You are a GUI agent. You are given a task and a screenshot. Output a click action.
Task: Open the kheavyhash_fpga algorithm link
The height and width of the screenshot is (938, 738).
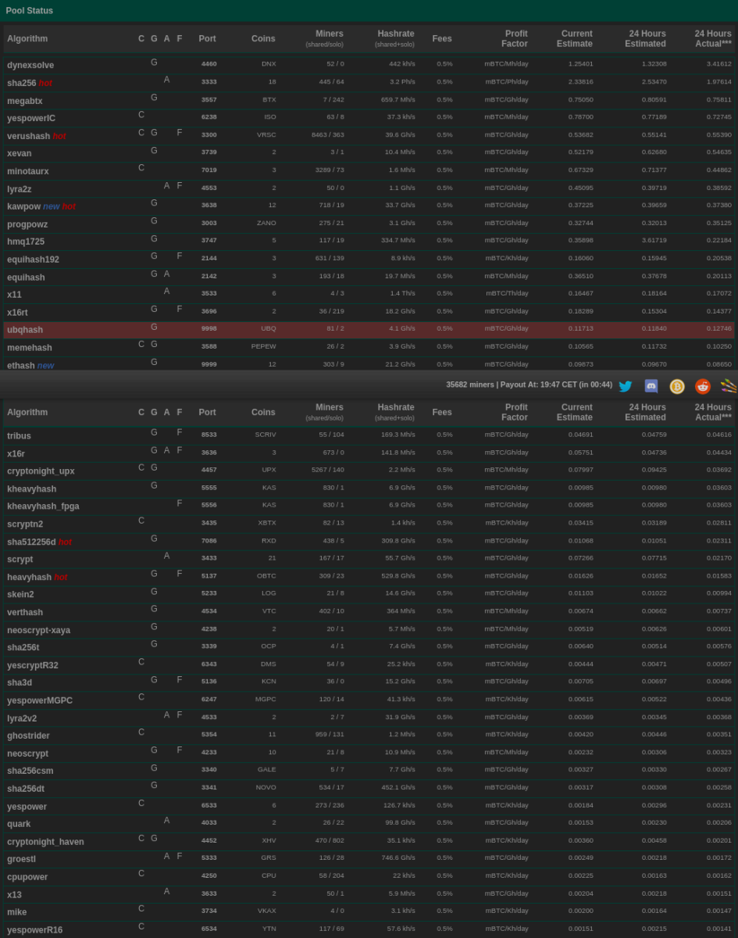43,507
